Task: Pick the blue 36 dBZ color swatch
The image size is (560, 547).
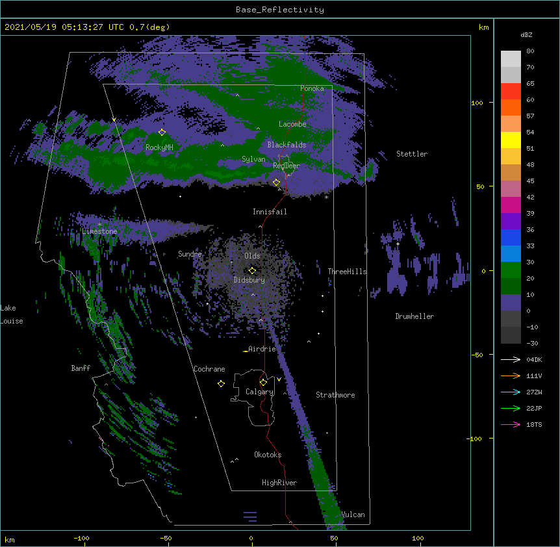Action: [x=511, y=237]
